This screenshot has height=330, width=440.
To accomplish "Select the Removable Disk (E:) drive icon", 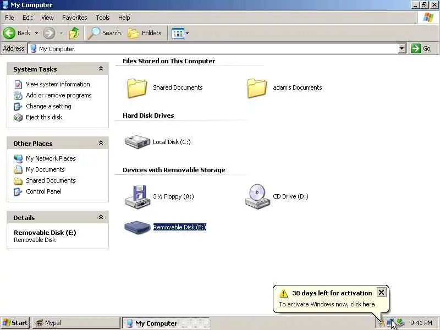I will pos(137,227).
